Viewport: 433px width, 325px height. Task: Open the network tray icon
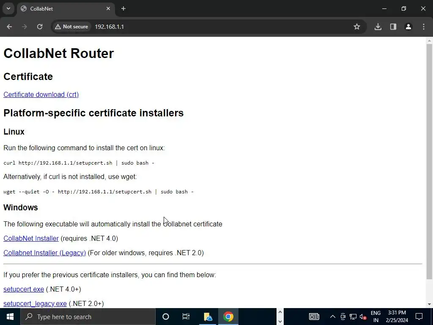[x=353, y=317]
